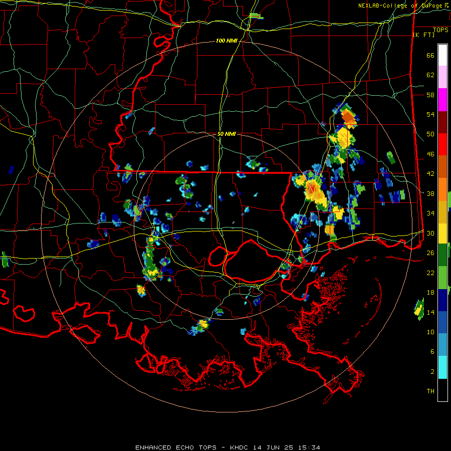Click the light green legend swatch

[442, 278]
